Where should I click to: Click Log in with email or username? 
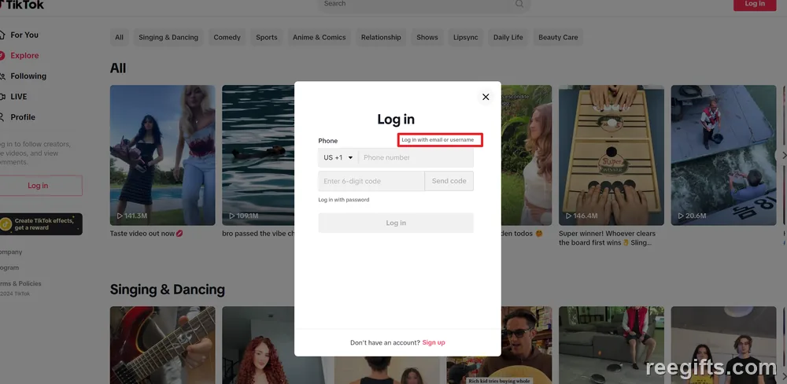(438, 140)
